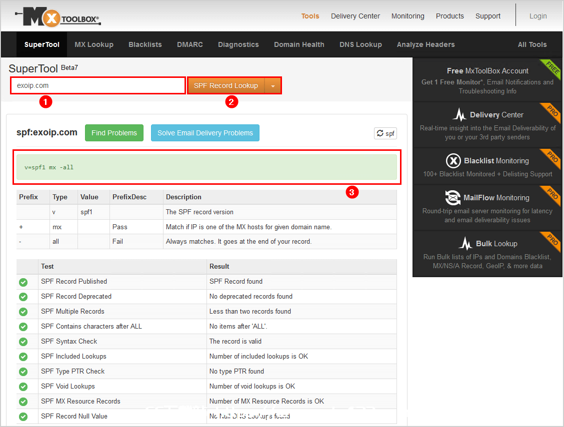
Task: Open the Blacklist Monitoring promo heading
Action: (x=496, y=161)
